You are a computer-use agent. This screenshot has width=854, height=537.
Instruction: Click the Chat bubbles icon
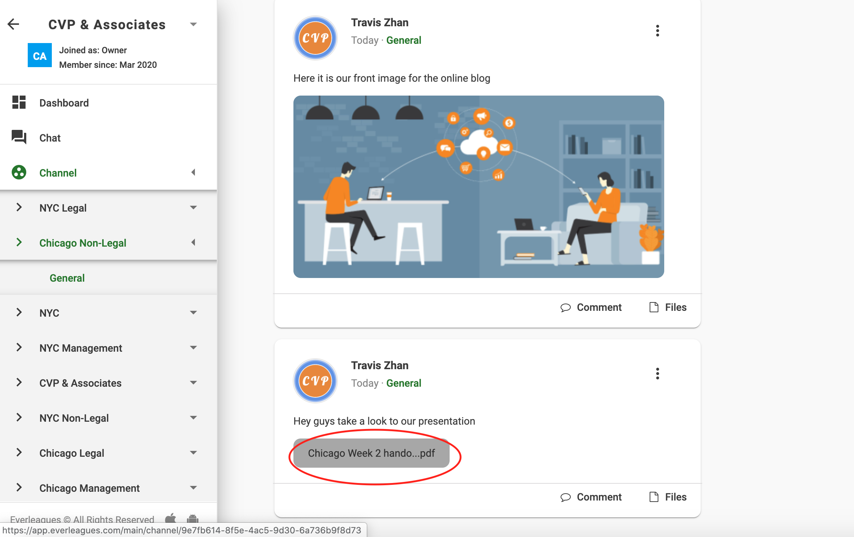click(x=19, y=137)
